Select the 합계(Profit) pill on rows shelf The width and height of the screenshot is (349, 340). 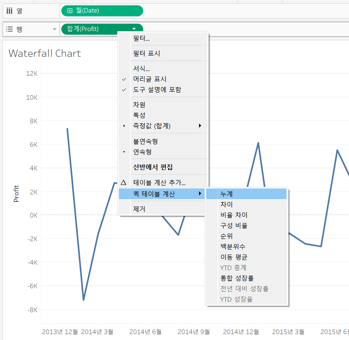102,29
